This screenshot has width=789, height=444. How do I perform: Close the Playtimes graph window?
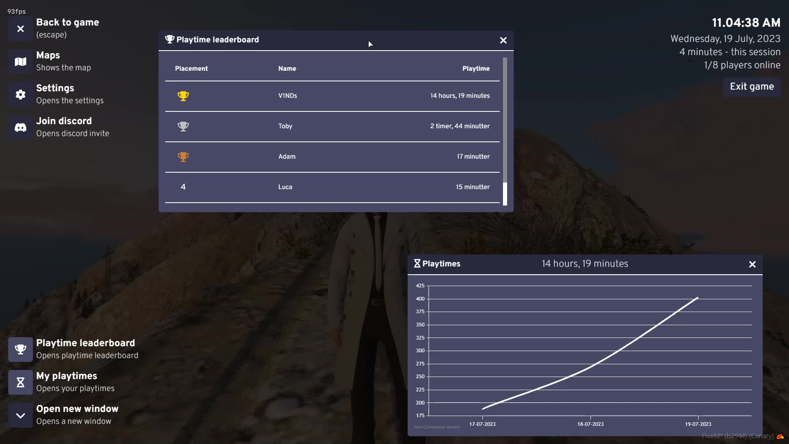click(x=752, y=264)
